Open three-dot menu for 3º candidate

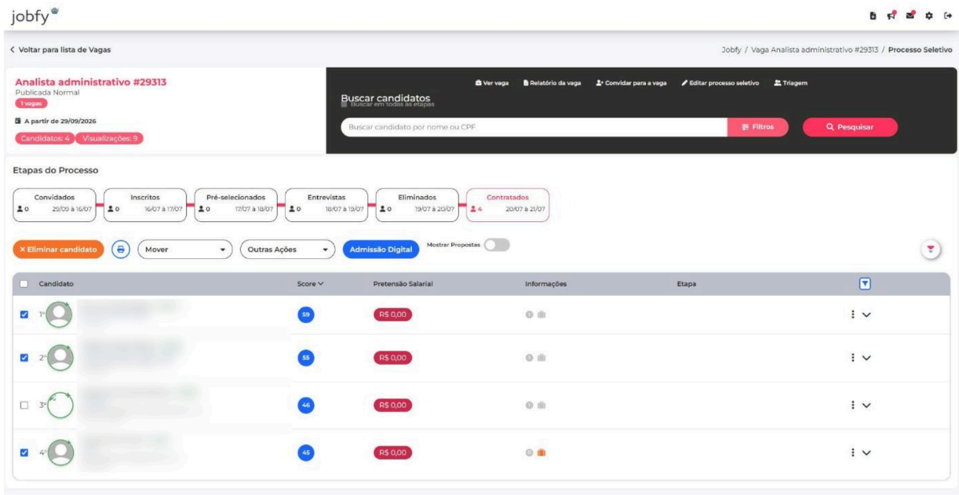[x=852, y=406]
